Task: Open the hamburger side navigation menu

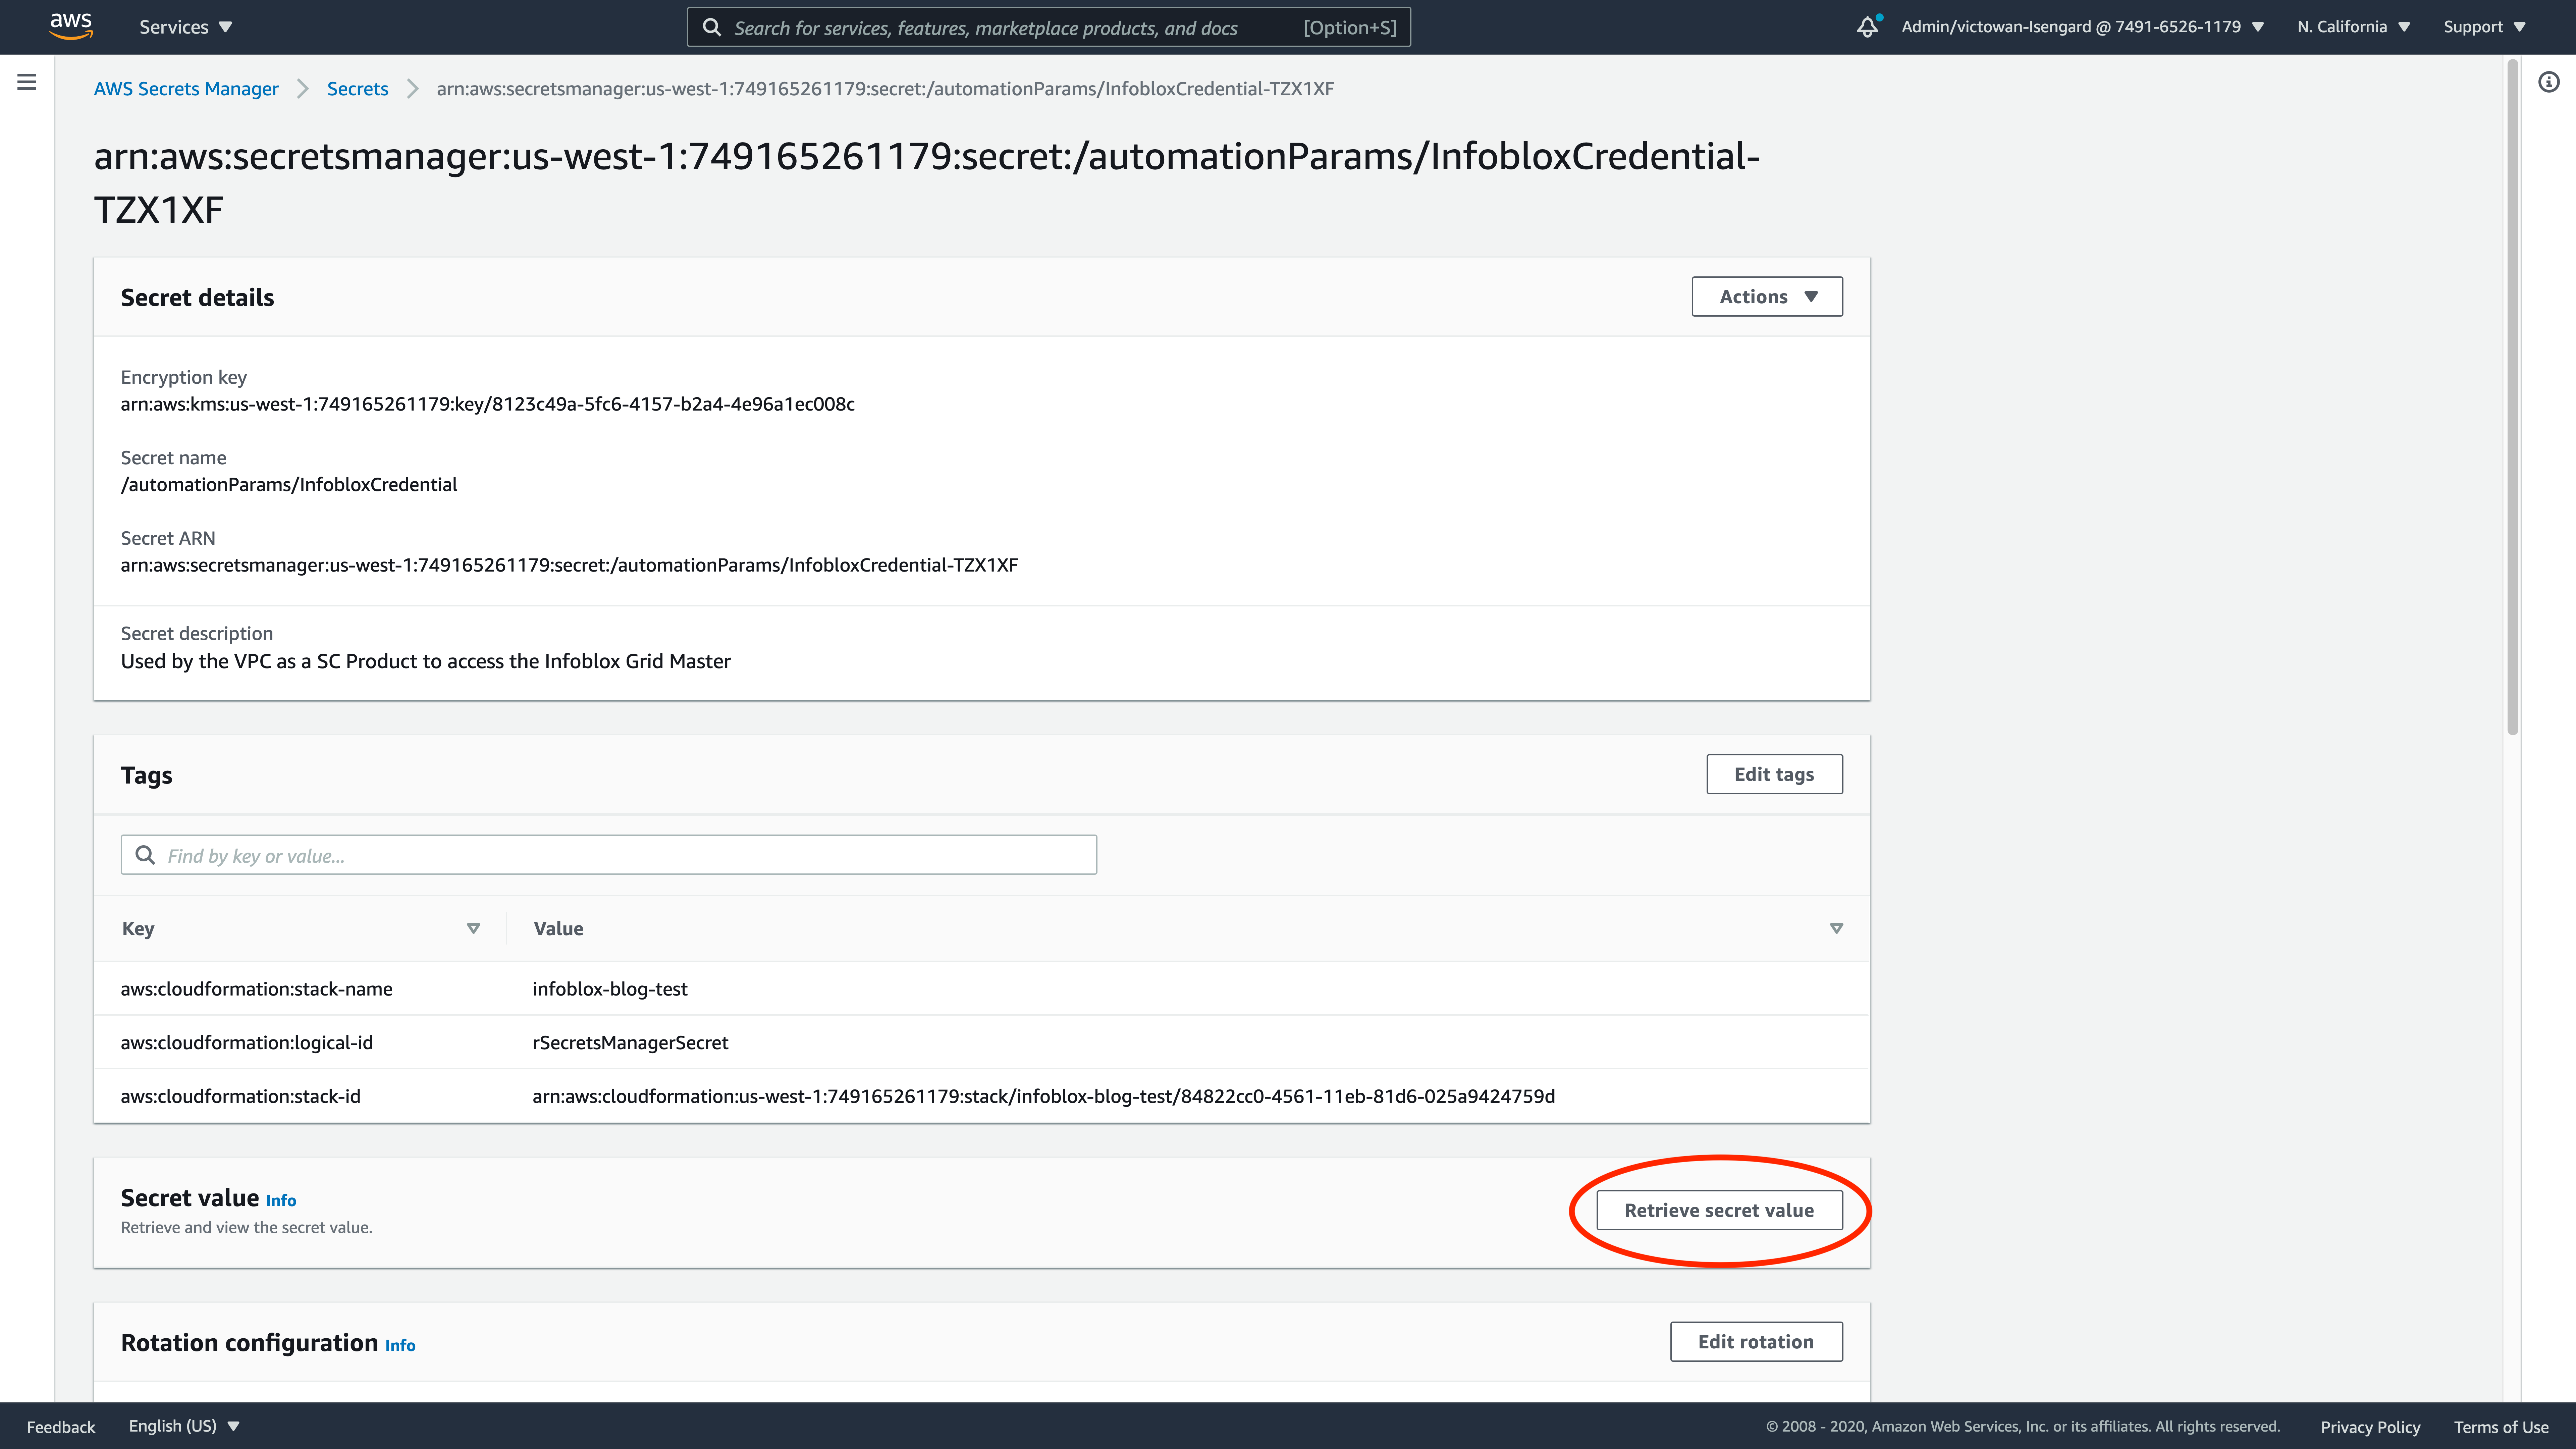Action: [27, 82]
